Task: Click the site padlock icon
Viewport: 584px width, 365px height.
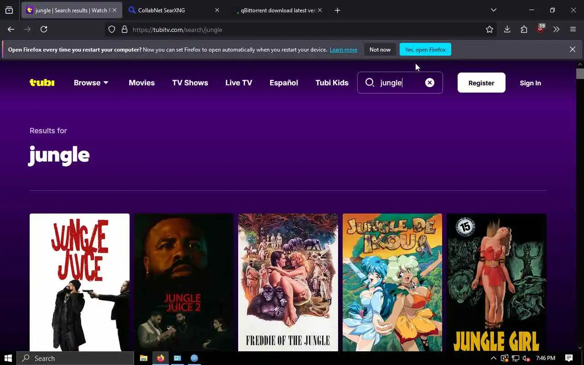Action: (x=124, y=29)
